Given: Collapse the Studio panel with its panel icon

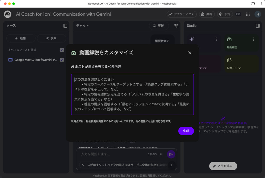Looking at the screenshot, I should [257, 26].
